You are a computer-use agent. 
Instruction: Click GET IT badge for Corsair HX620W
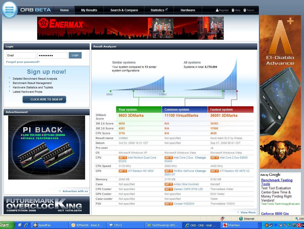pos(169,204)
